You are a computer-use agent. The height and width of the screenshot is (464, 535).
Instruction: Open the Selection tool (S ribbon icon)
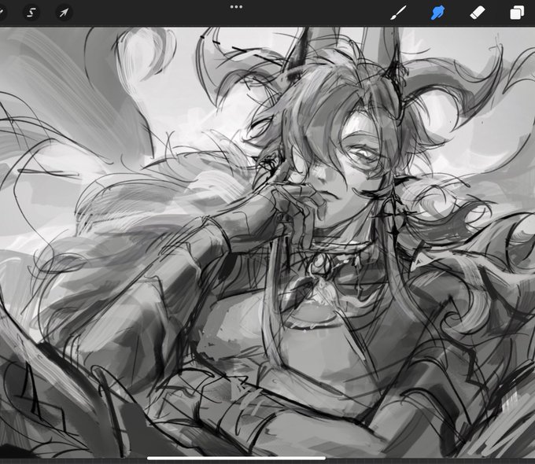coord(31,13)
